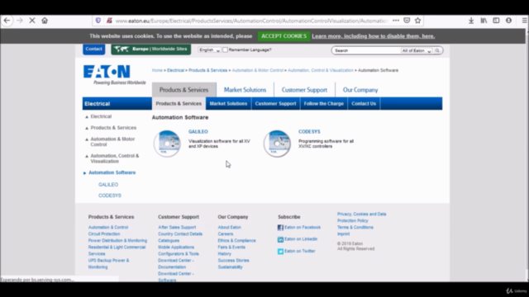Open the Twitter icon next to Eaton on Twitter
This screenshot has height=297, width=529.
pyautogui.click(x=280, y=252)
